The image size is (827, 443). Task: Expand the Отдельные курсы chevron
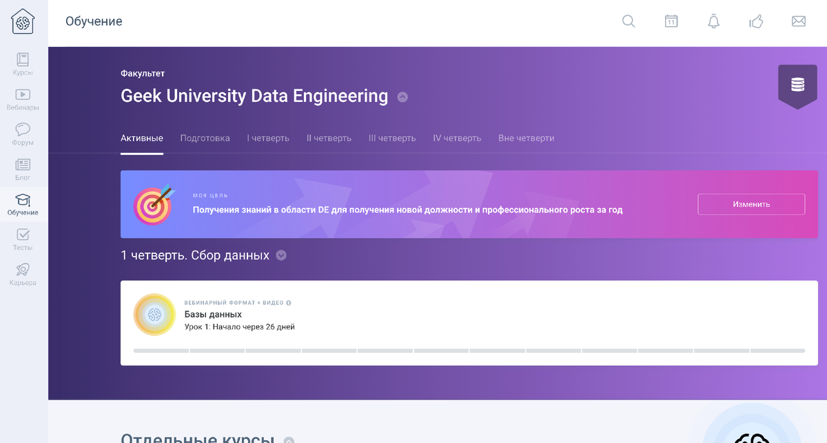pyautogui.click(x=289, y=440)
